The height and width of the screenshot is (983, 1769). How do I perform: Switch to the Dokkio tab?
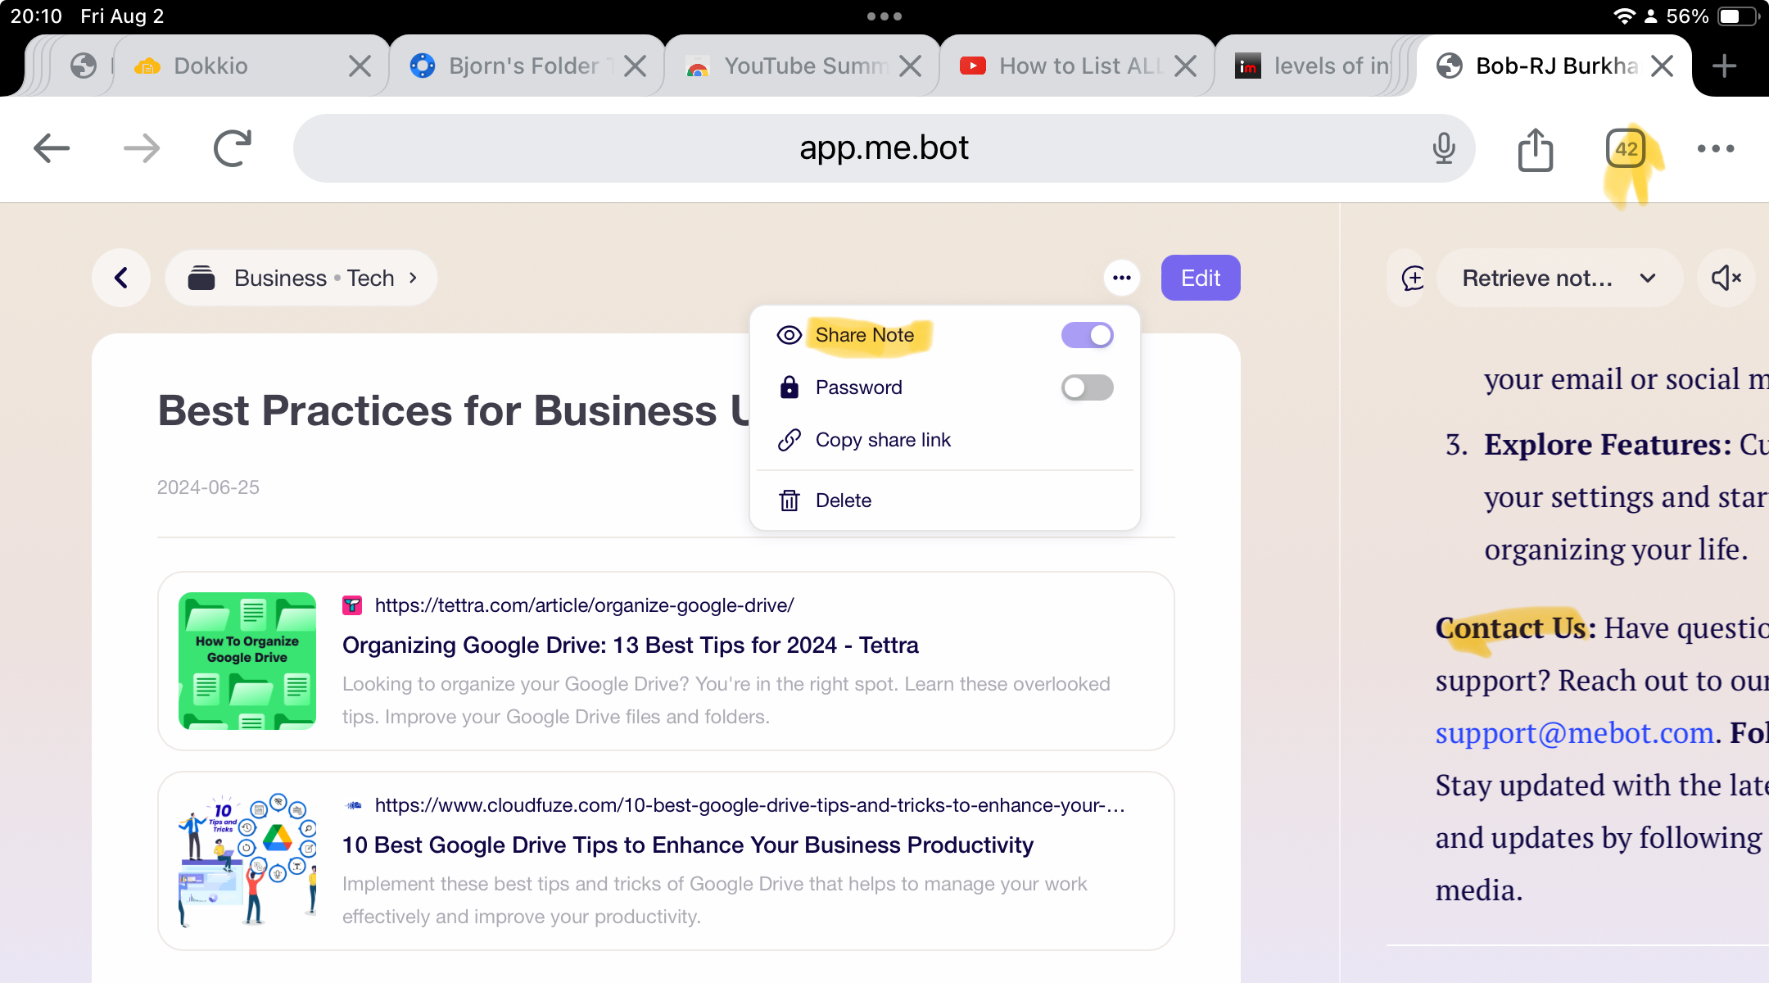point(210,66)
